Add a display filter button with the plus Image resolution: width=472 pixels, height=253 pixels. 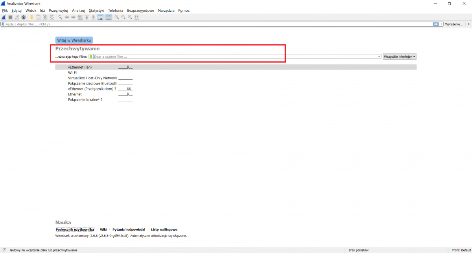[x=468, y=24]
